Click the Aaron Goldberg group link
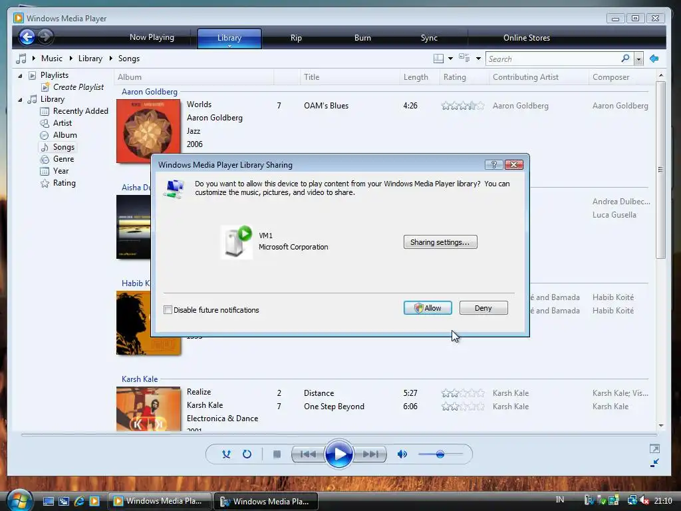This screenshot has height=511, width=681. [x=150, y=92]
